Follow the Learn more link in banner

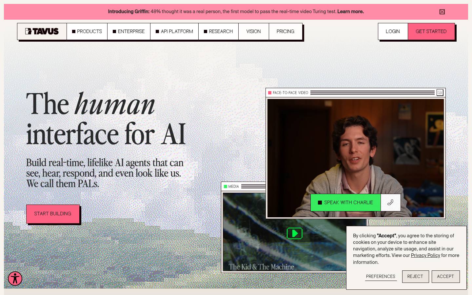pyautogui.click(x=350, y=11)
